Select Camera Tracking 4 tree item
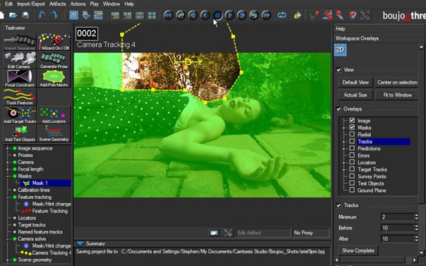Viewport: 426px width, 266px height. click(x=51, y=253)
